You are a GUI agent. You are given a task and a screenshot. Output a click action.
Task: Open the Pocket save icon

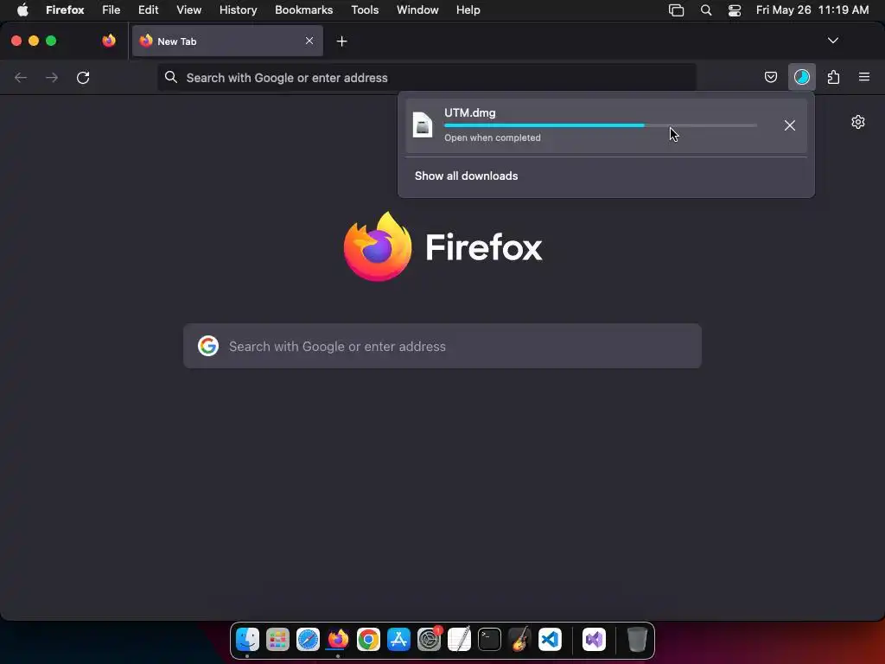[770, 77]
